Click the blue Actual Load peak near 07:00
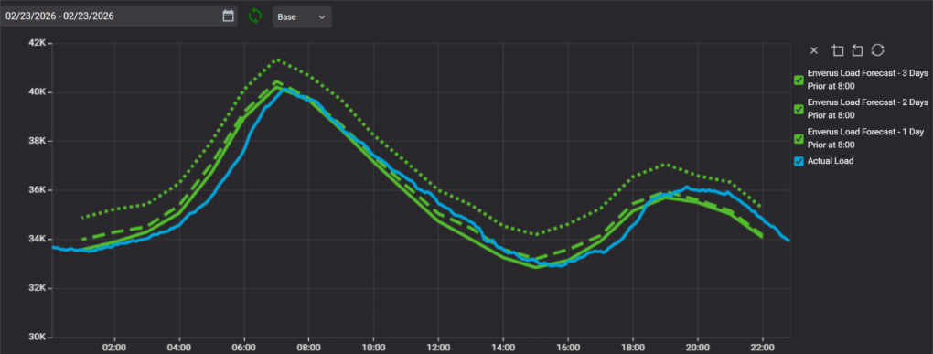The height and width of the screenshot is (354, 933). tap(286, 90)
